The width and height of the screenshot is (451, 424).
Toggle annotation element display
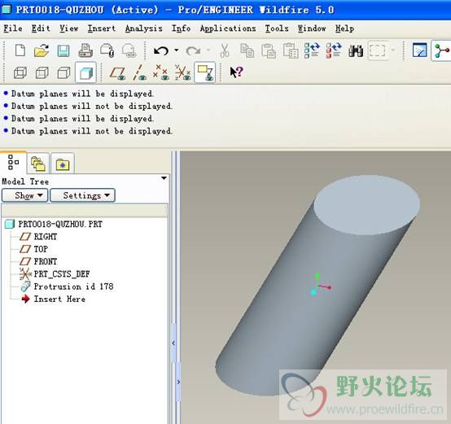pyautogui.click(x=205, y=72)
